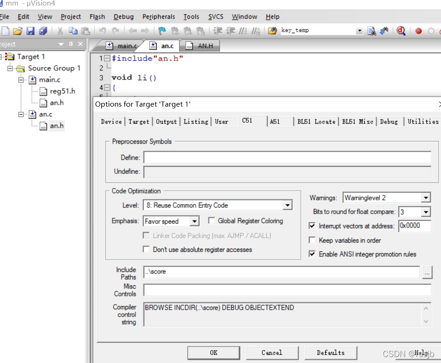Select reg51.h in the project tree

pyautogui.click(x=62, y=91)
